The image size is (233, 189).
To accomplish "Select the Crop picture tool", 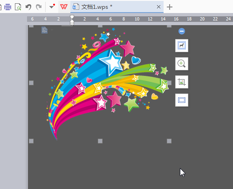I will [x=182, y=82].
